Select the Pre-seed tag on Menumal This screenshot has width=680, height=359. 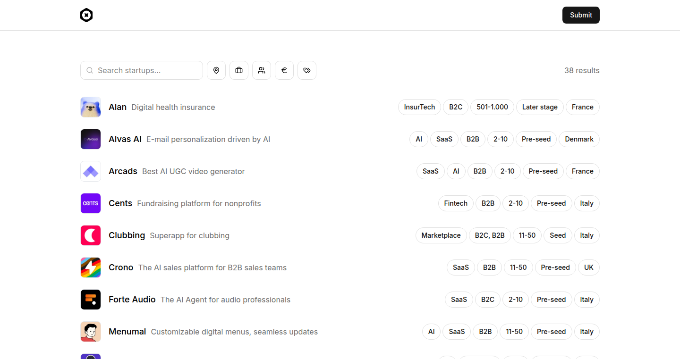552,332
